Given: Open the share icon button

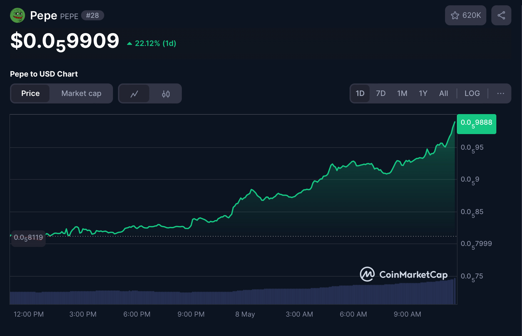Looking at the screenshot, I should (x=501, y=15).
